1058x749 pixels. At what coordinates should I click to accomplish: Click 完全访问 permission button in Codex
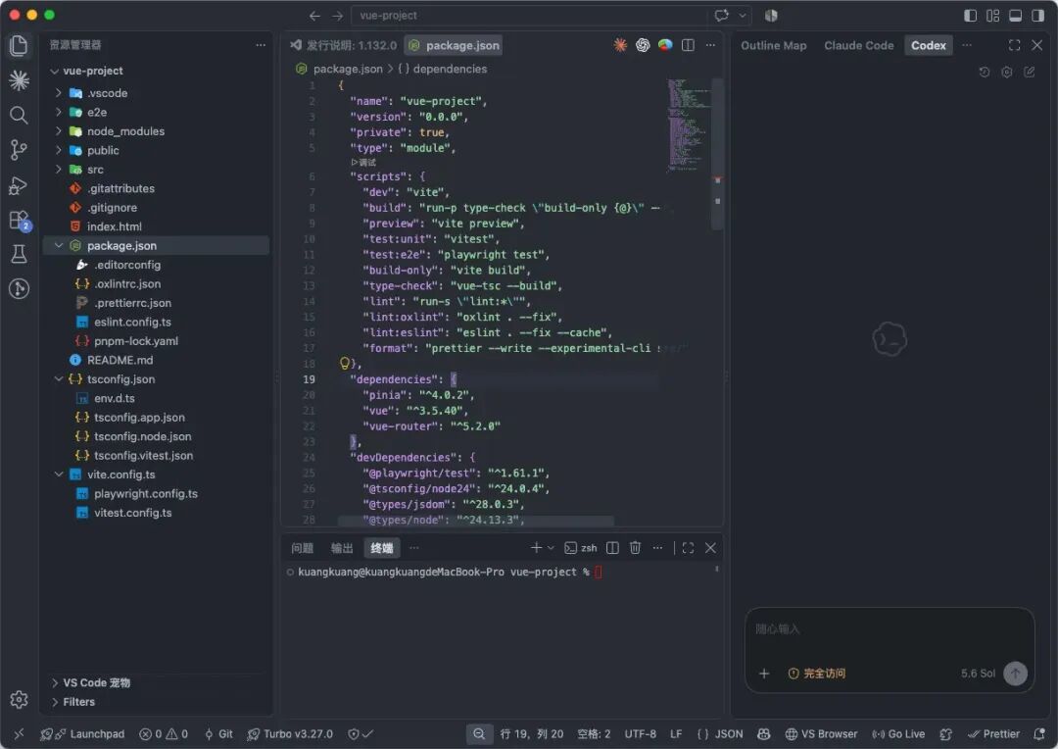click(816, 674)
